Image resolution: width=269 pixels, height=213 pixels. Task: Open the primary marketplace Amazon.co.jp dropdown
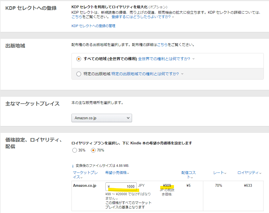pos(102,118)
